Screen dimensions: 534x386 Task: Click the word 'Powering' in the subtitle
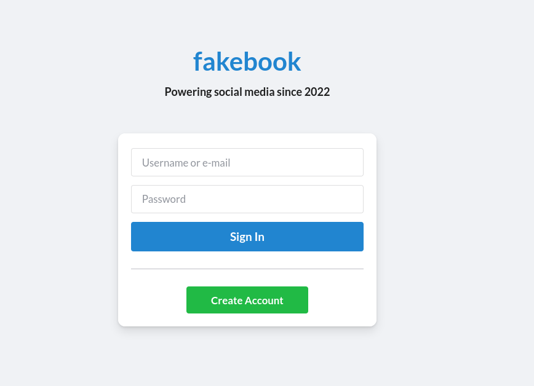click(x=188, y=92)
